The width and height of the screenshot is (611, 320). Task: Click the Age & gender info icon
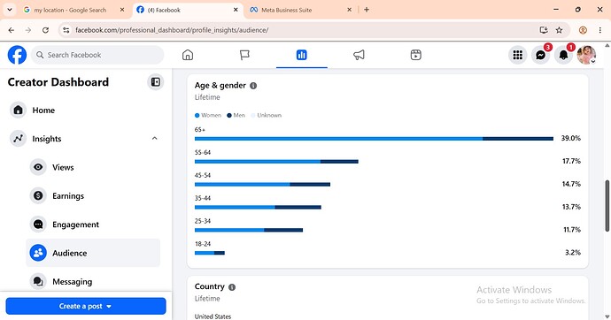(x=253, y=86)
